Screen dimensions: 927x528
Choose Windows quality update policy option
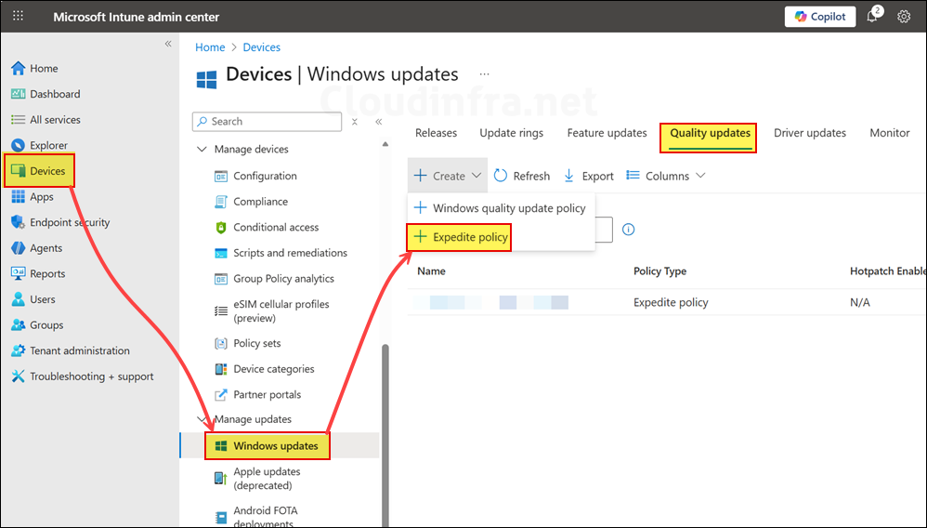[501, 208]
